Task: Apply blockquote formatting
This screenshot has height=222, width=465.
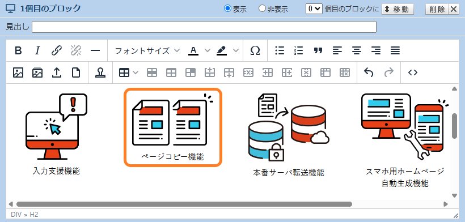Action: coord(318,50)
